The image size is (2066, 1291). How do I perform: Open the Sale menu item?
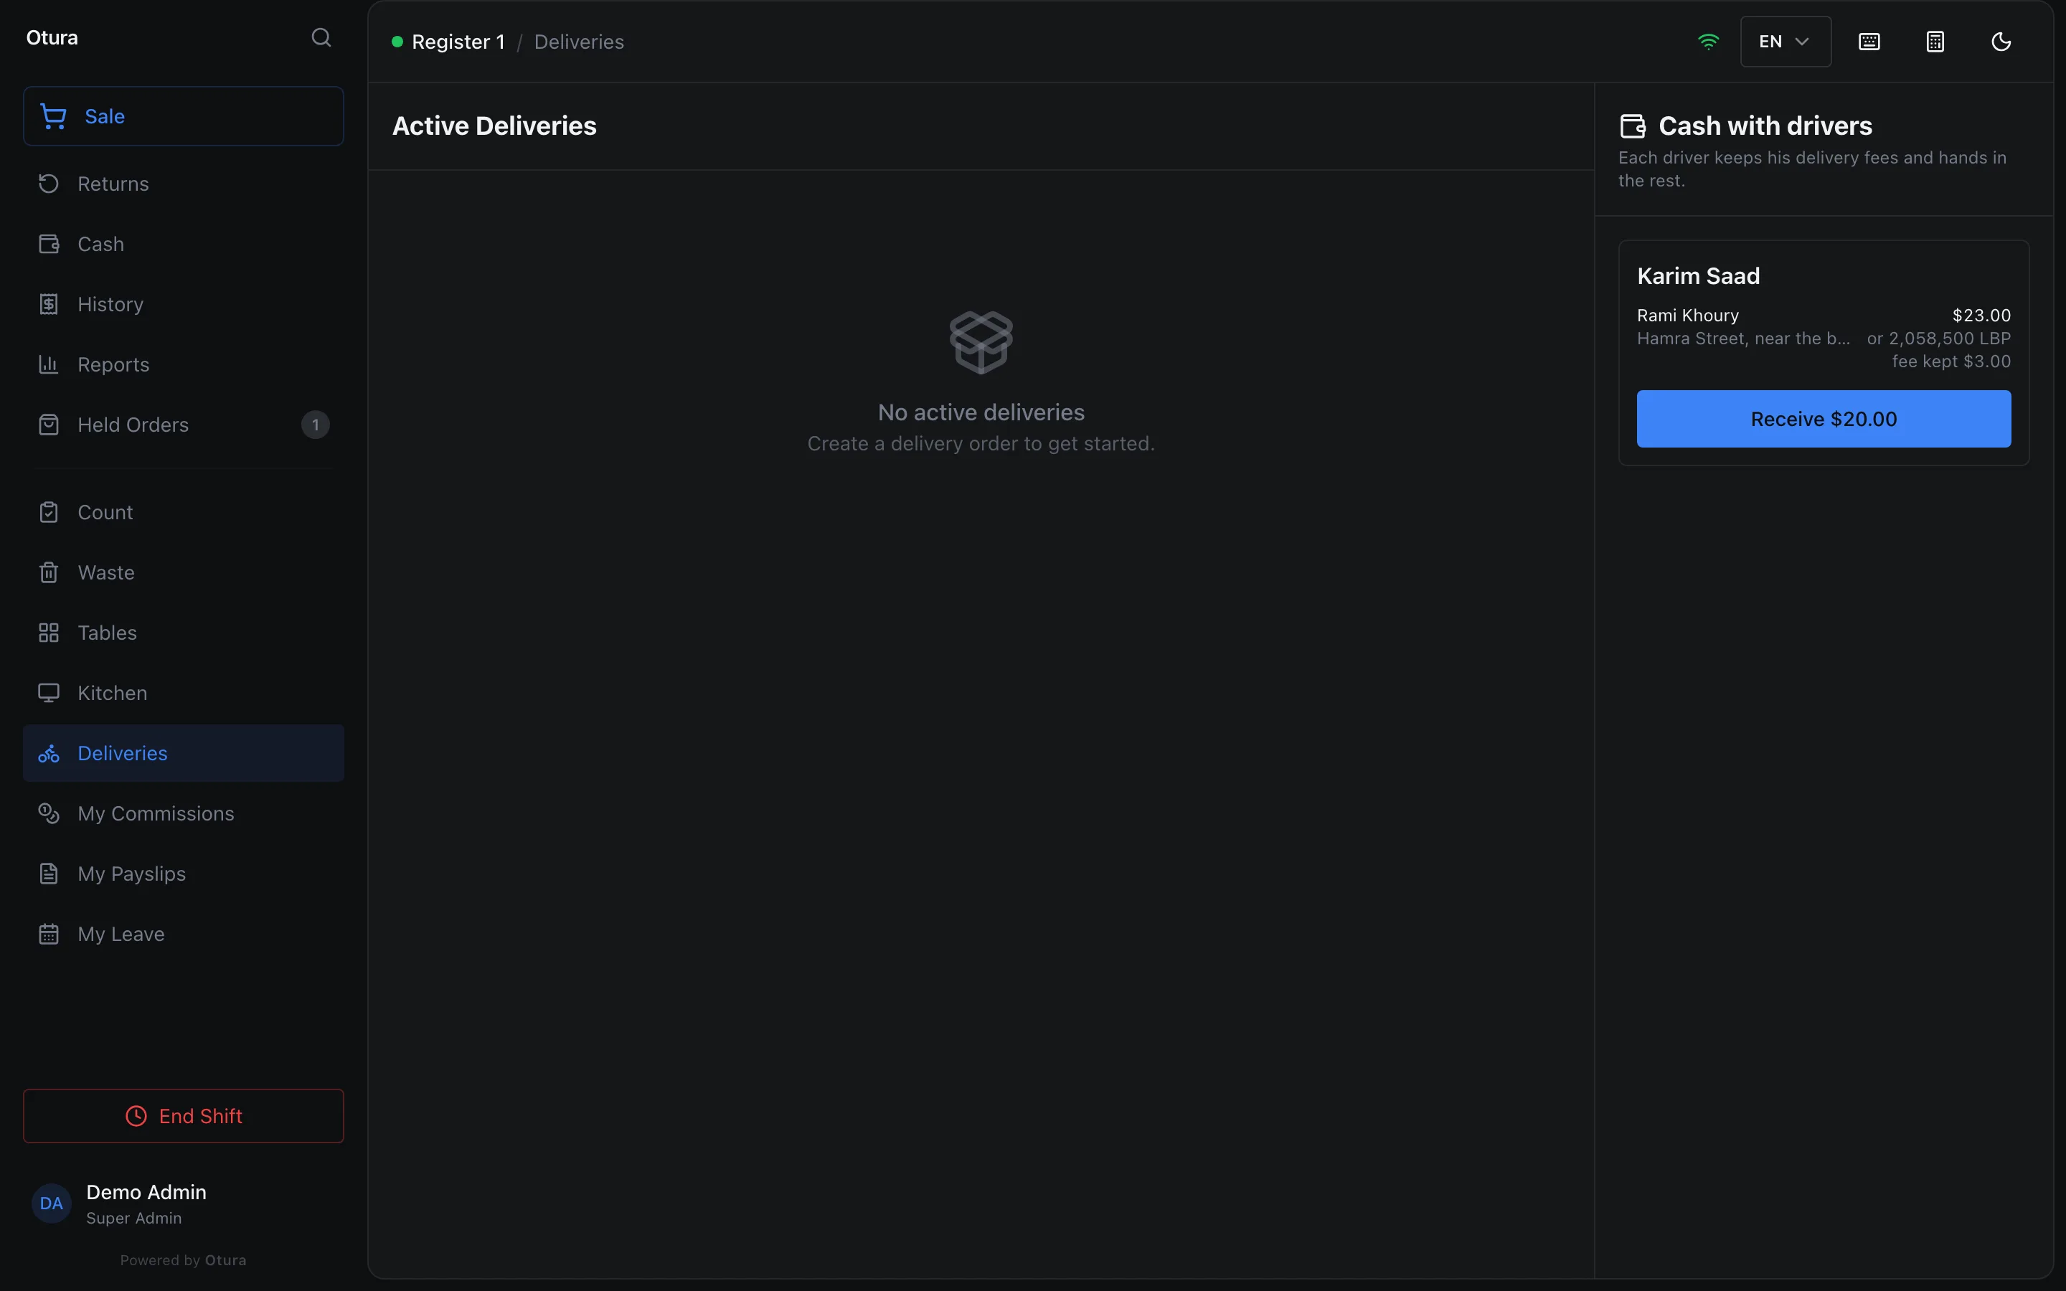(x=184, y=116)
